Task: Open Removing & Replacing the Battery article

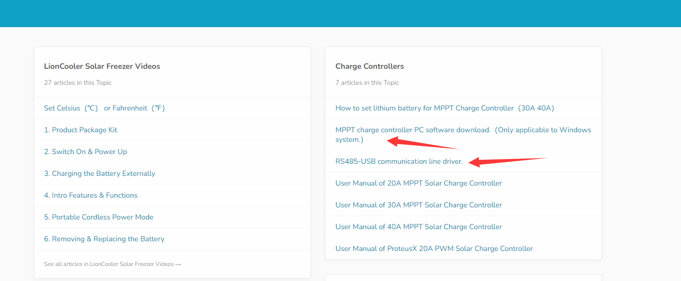Action: [x=104, y=239]
